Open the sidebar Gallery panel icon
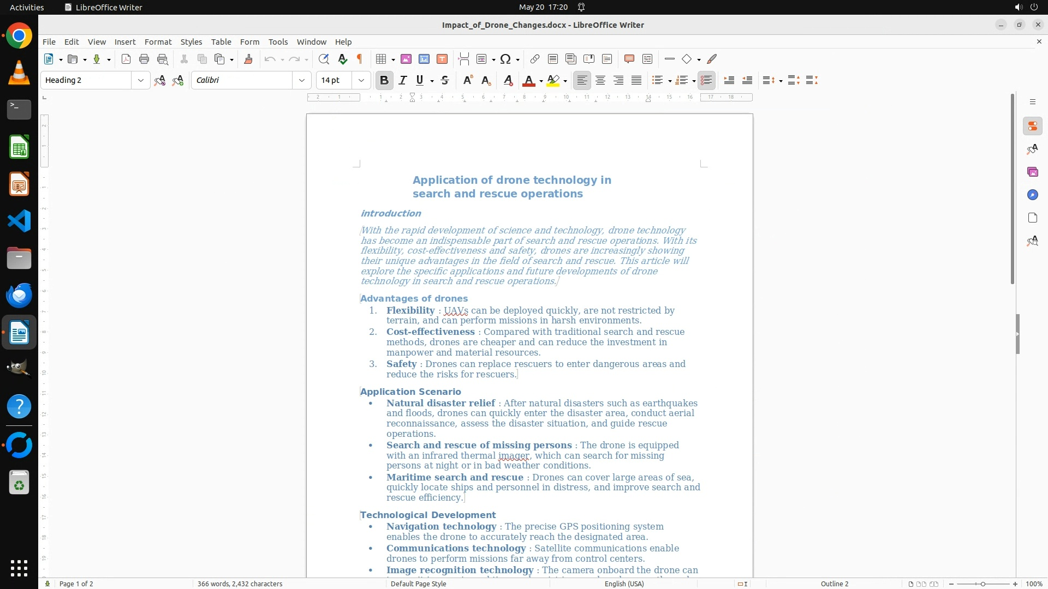Viewport: 1048px width, 589px height. pyautogui.click(x=1032, y=172)
